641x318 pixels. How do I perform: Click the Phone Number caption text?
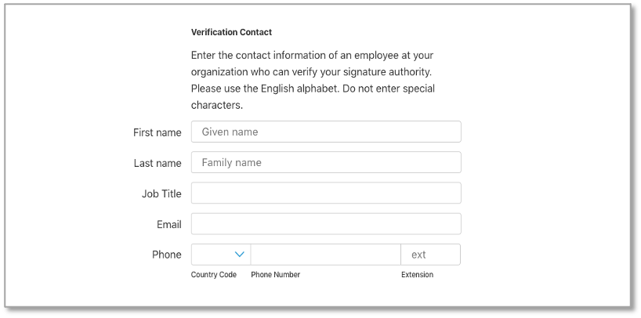pos(275,275)
